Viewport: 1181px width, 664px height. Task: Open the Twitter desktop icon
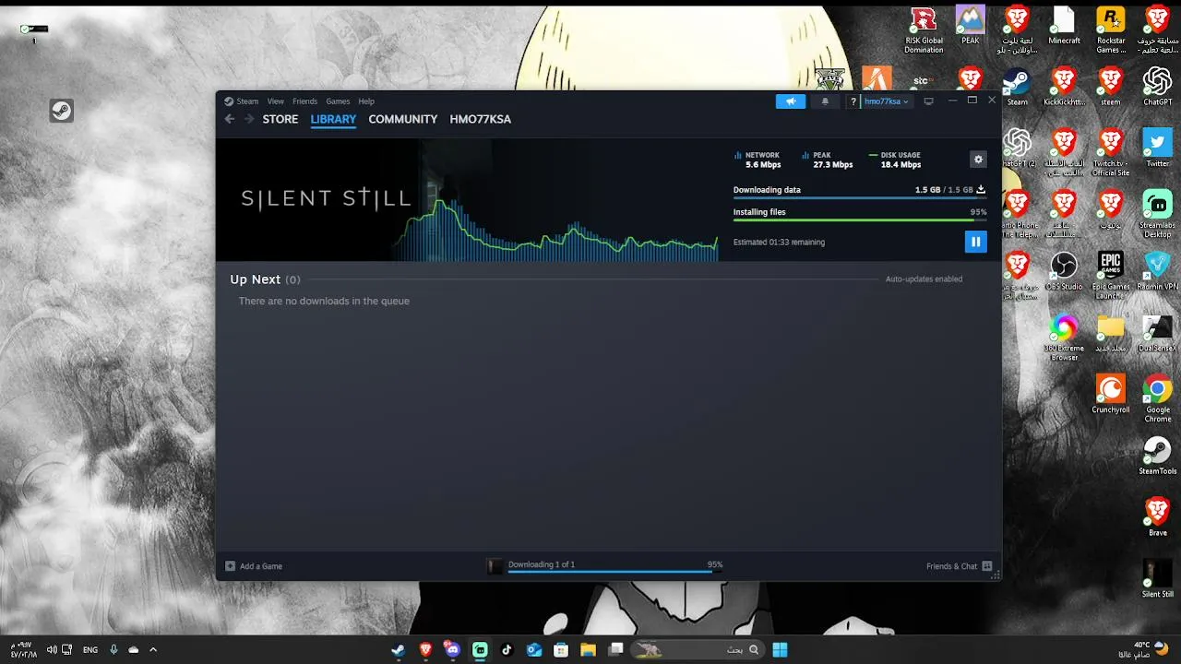(x=1157, y=148)
